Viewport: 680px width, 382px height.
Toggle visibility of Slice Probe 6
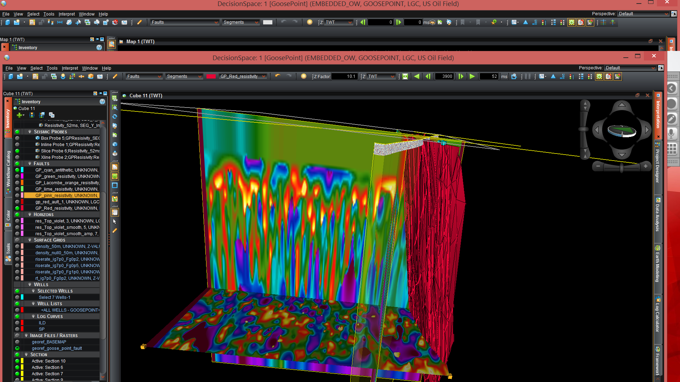17,151
